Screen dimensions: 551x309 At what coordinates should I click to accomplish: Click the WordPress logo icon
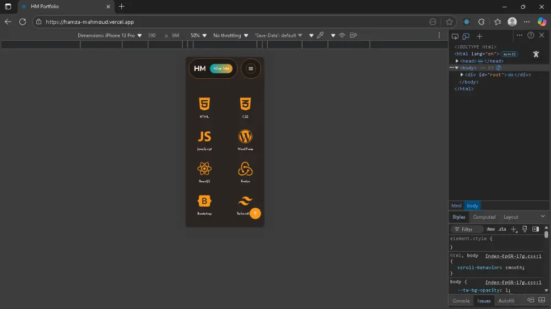(x=245, y=136)
